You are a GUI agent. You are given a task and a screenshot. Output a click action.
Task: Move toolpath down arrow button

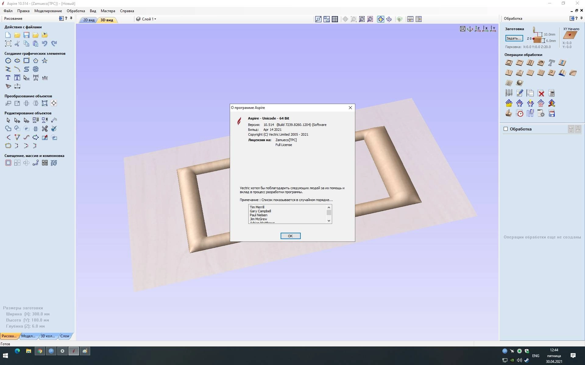pos(578,129)
